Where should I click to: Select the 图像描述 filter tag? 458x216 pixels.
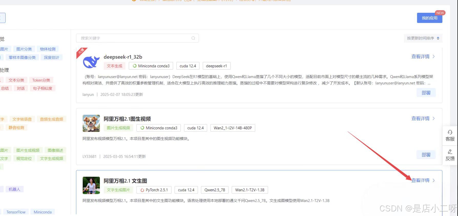pyautogui.click(x=55, y=150)
